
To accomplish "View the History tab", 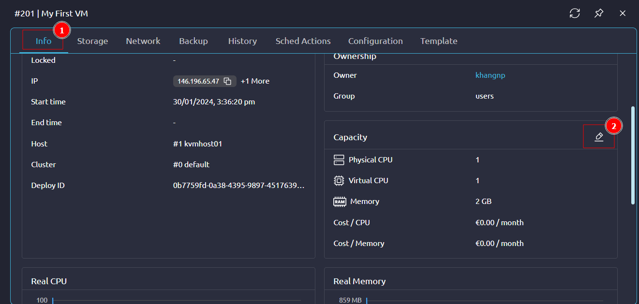I will 242,41.
